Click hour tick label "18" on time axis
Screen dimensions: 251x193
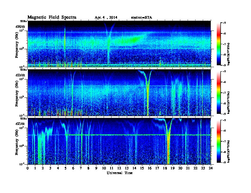(x=165, y=168)
